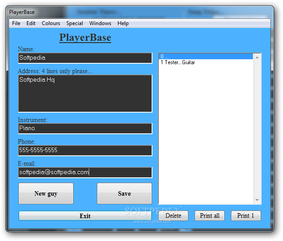Viewport: 283px width, 241px height.
Task: Click the list scrollbar up arrow
Action: 257,57
